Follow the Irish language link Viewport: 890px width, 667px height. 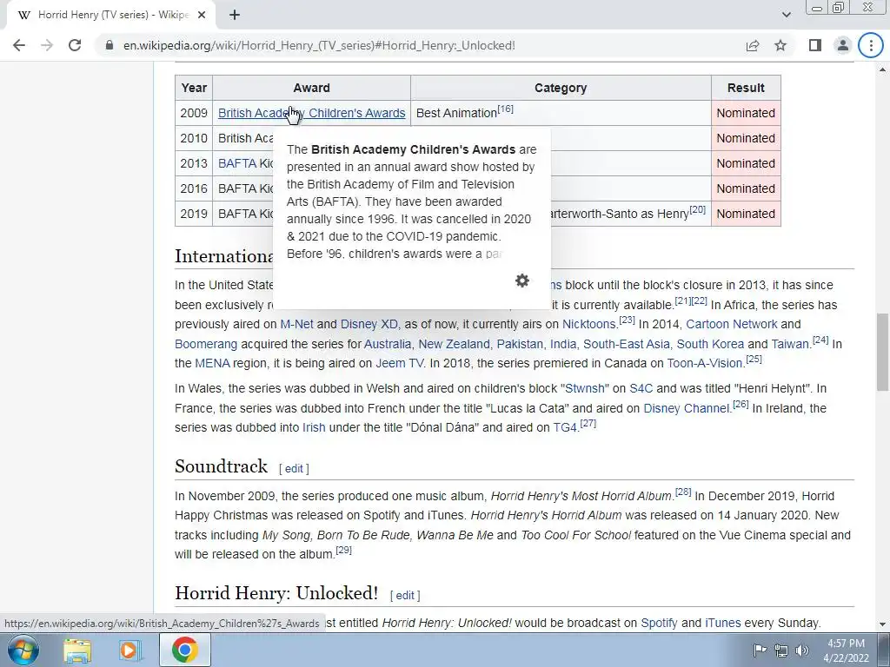(314, 427)
